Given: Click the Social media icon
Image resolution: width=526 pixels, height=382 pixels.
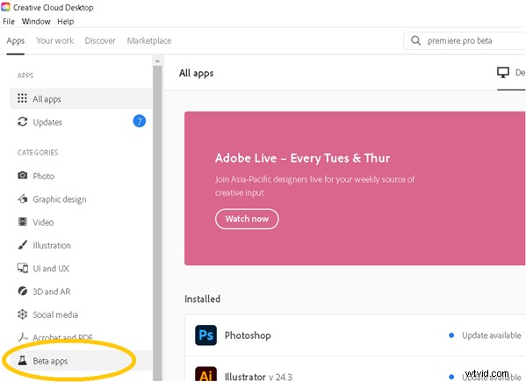Looking at the screenshot, I should pos(22,314).
